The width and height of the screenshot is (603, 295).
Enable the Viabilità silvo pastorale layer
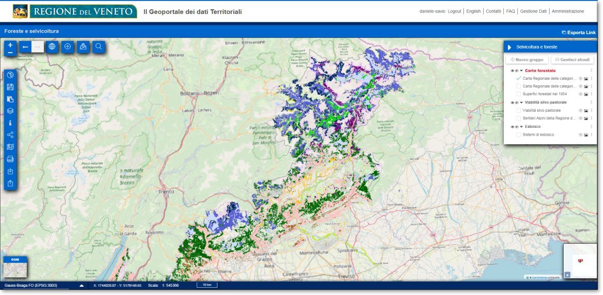pos(518,110)
